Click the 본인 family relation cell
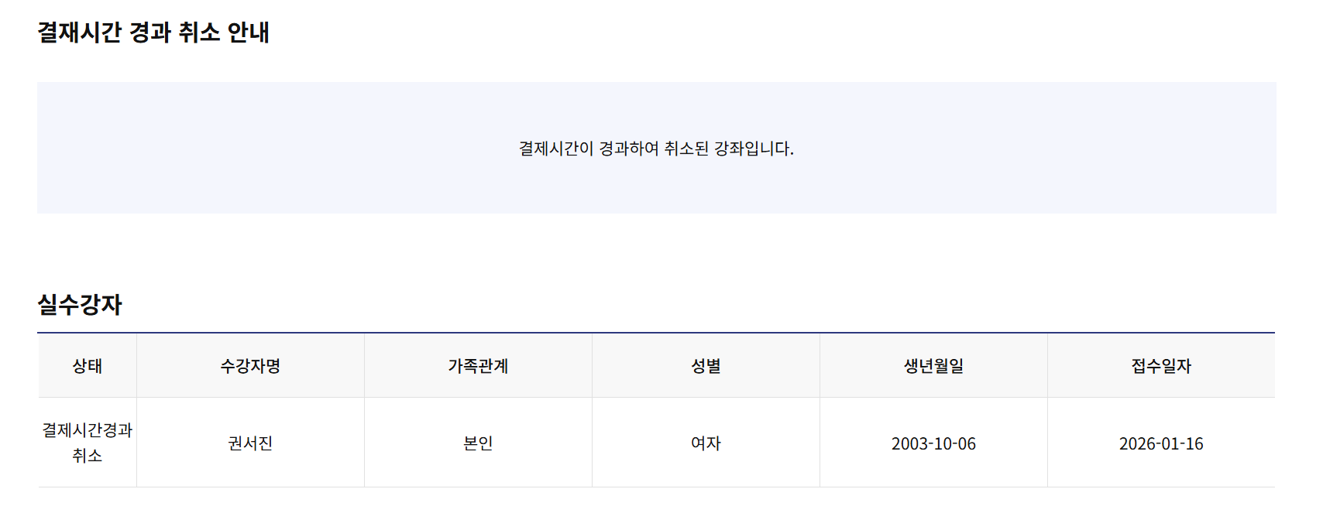Viewport: 1323px width, 513px height. coord(478,443)
